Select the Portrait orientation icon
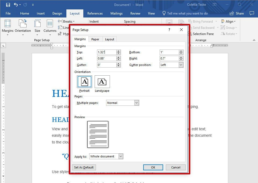 pos(84,82)
